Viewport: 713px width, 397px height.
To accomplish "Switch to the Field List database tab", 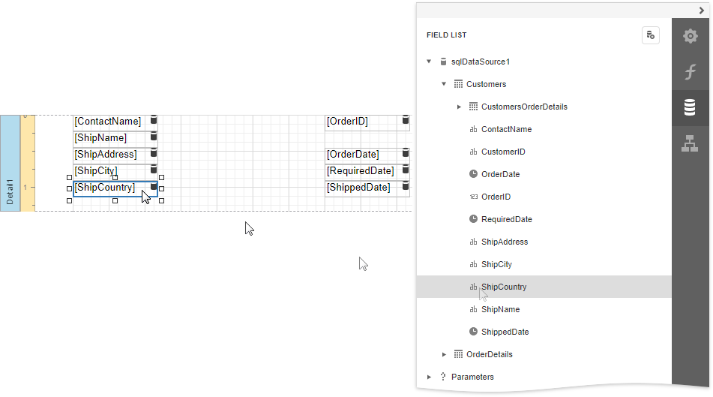I will tap(690, 108).
